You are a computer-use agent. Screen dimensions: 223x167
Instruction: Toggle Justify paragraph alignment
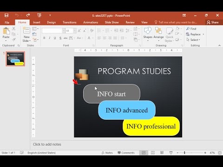point(115,38)
